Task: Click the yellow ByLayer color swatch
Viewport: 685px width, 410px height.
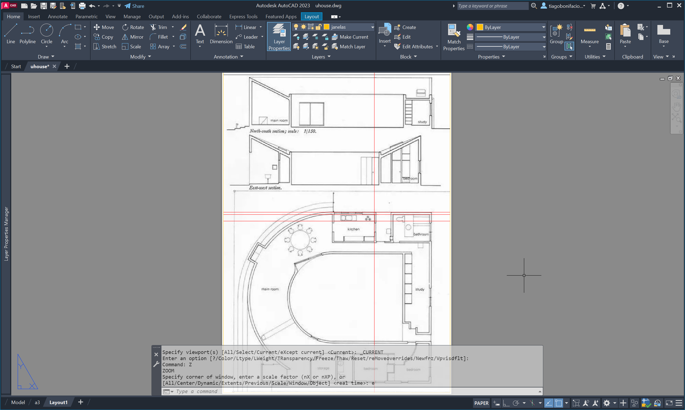Action: click(480, 27)
